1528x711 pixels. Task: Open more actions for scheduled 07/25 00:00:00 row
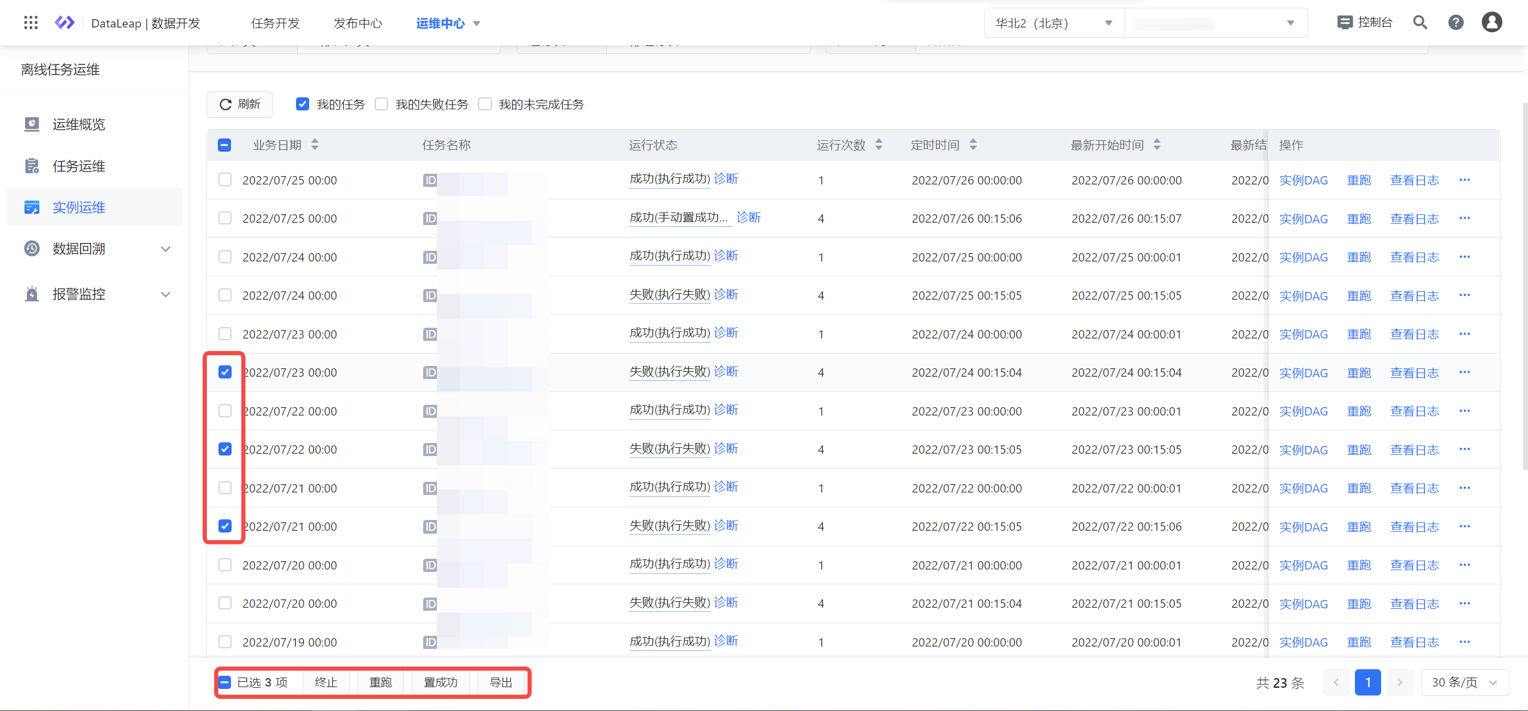1465,257
